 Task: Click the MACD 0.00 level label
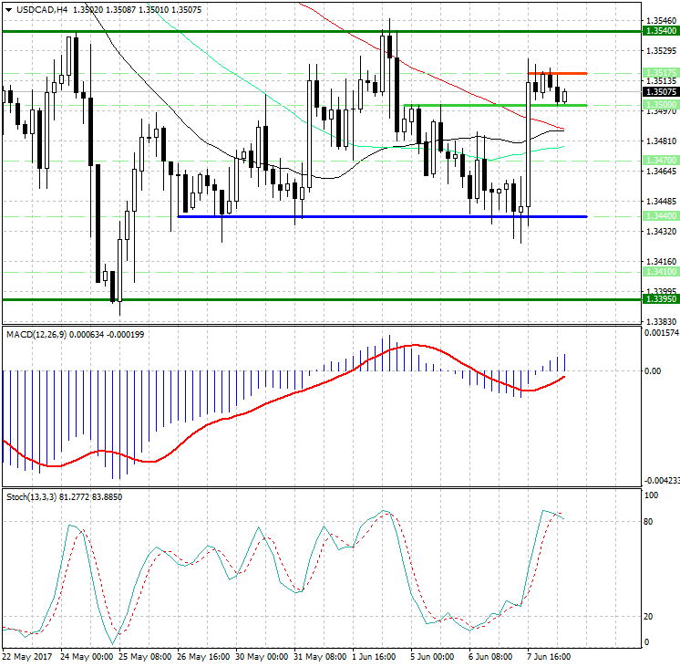coord(653,371)
